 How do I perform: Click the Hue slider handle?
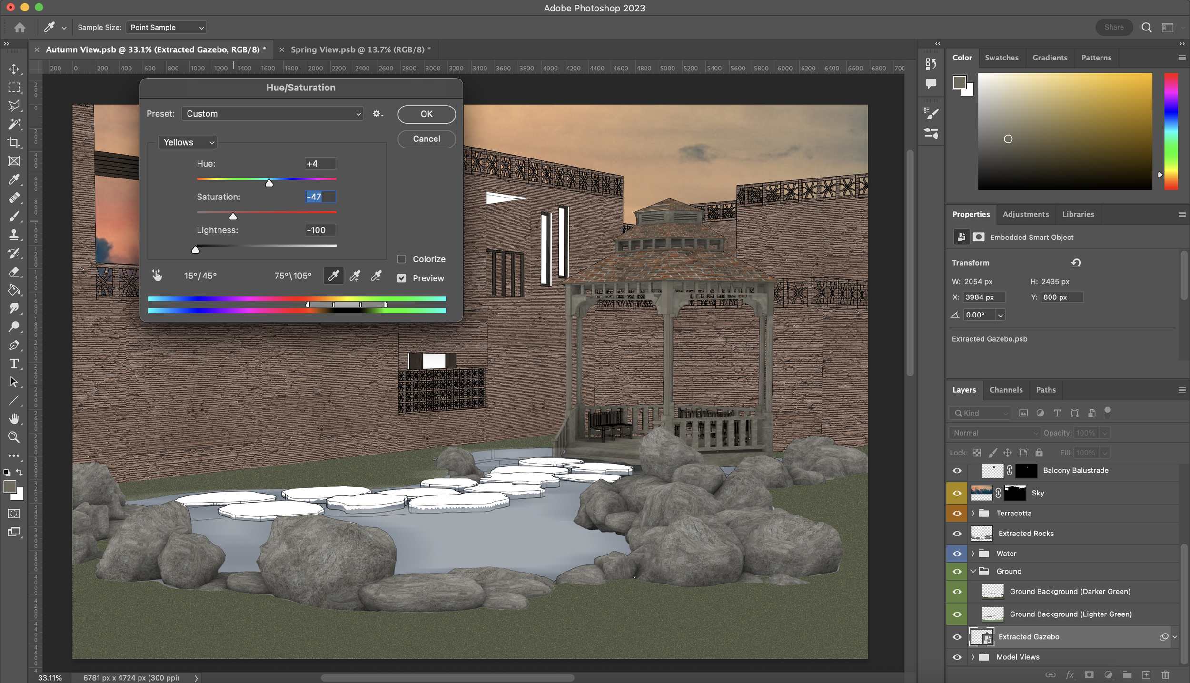pos(269,183)
